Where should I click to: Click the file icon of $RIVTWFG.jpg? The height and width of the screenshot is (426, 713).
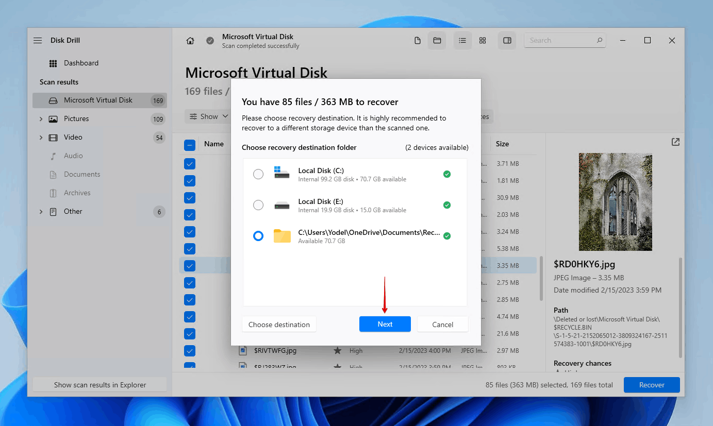243,351
